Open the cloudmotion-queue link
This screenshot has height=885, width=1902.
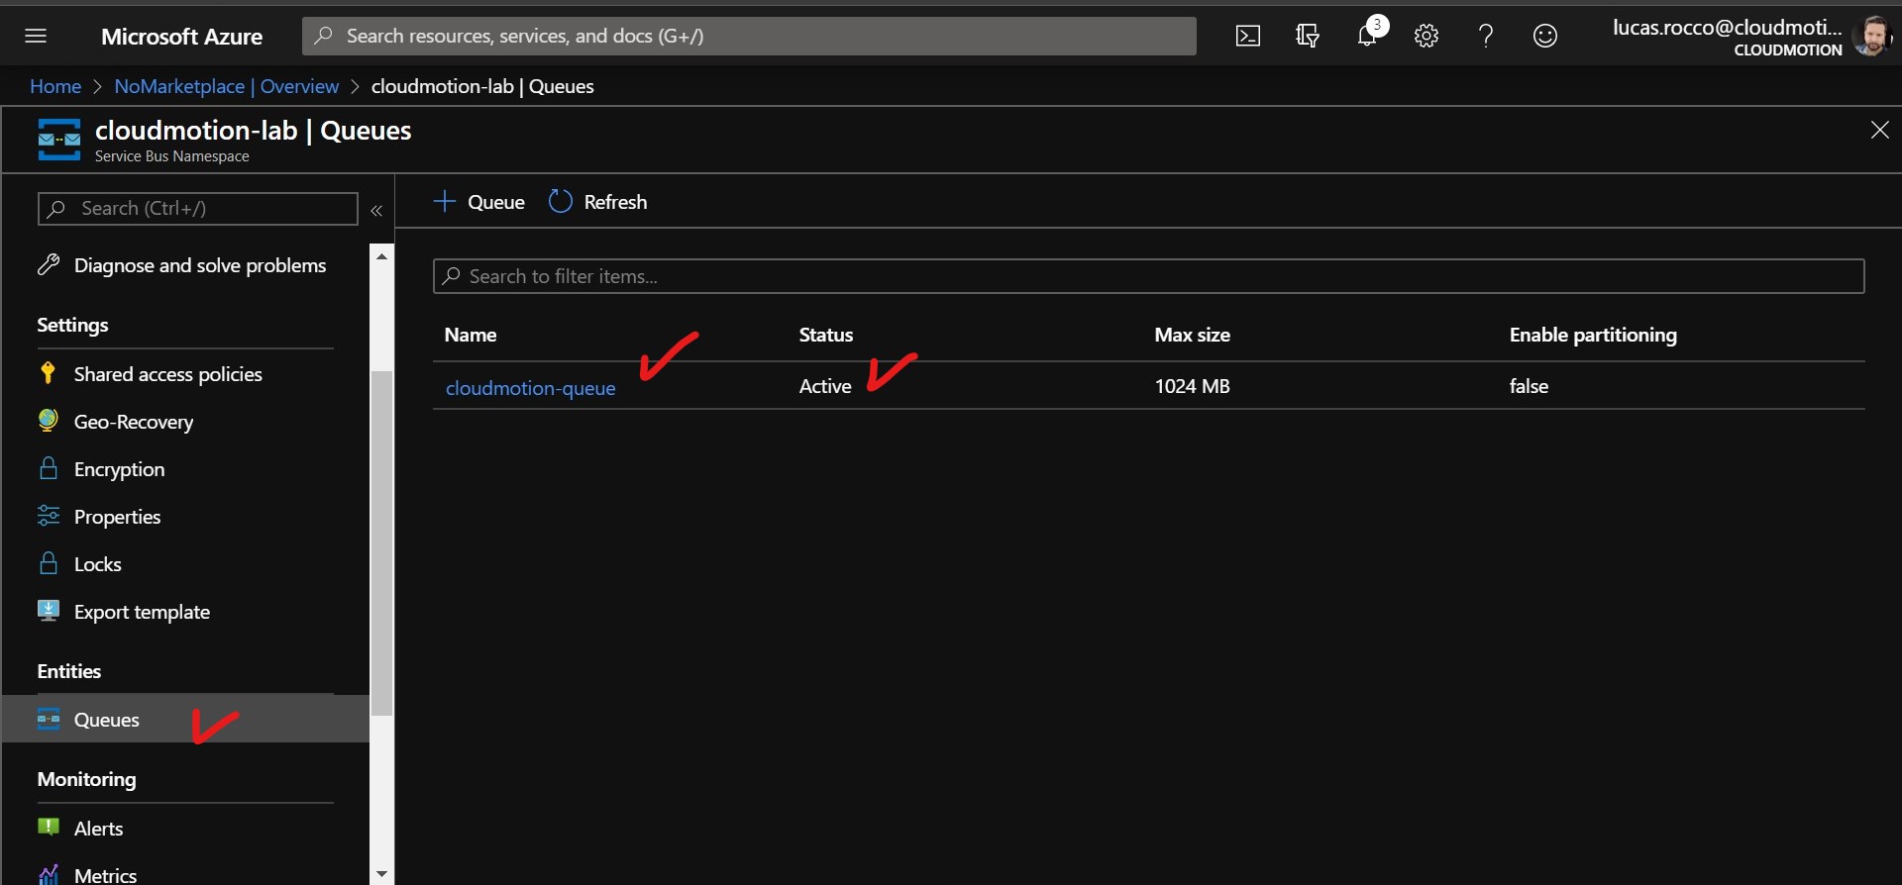pos(530,388)
